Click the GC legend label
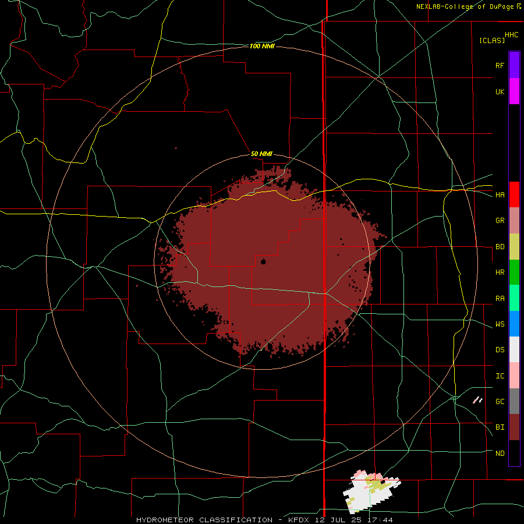524x524 pixels. (x=500, y=402)
